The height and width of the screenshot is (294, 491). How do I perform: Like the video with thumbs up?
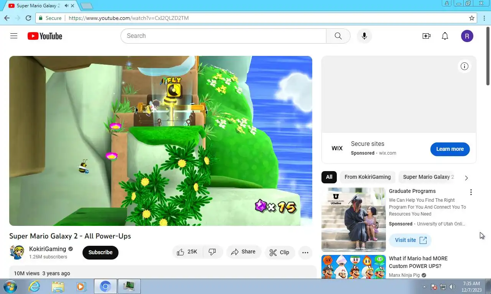pyautogui.click(x=187, y=252)
